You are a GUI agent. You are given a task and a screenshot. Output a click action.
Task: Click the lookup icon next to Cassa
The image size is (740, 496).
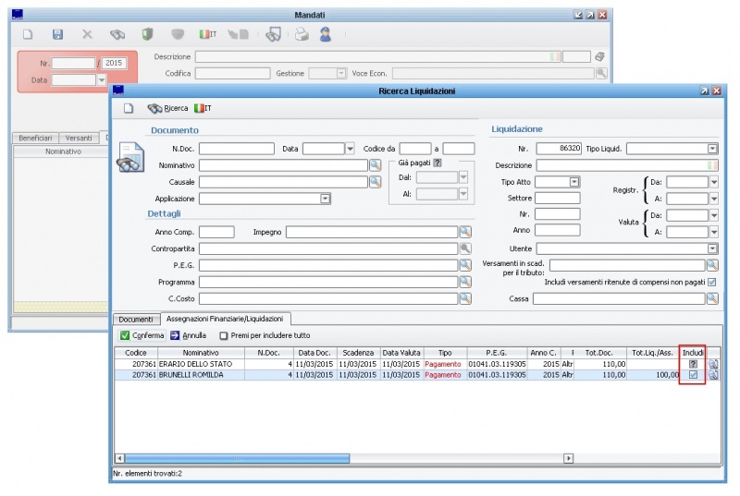point(712,298)
